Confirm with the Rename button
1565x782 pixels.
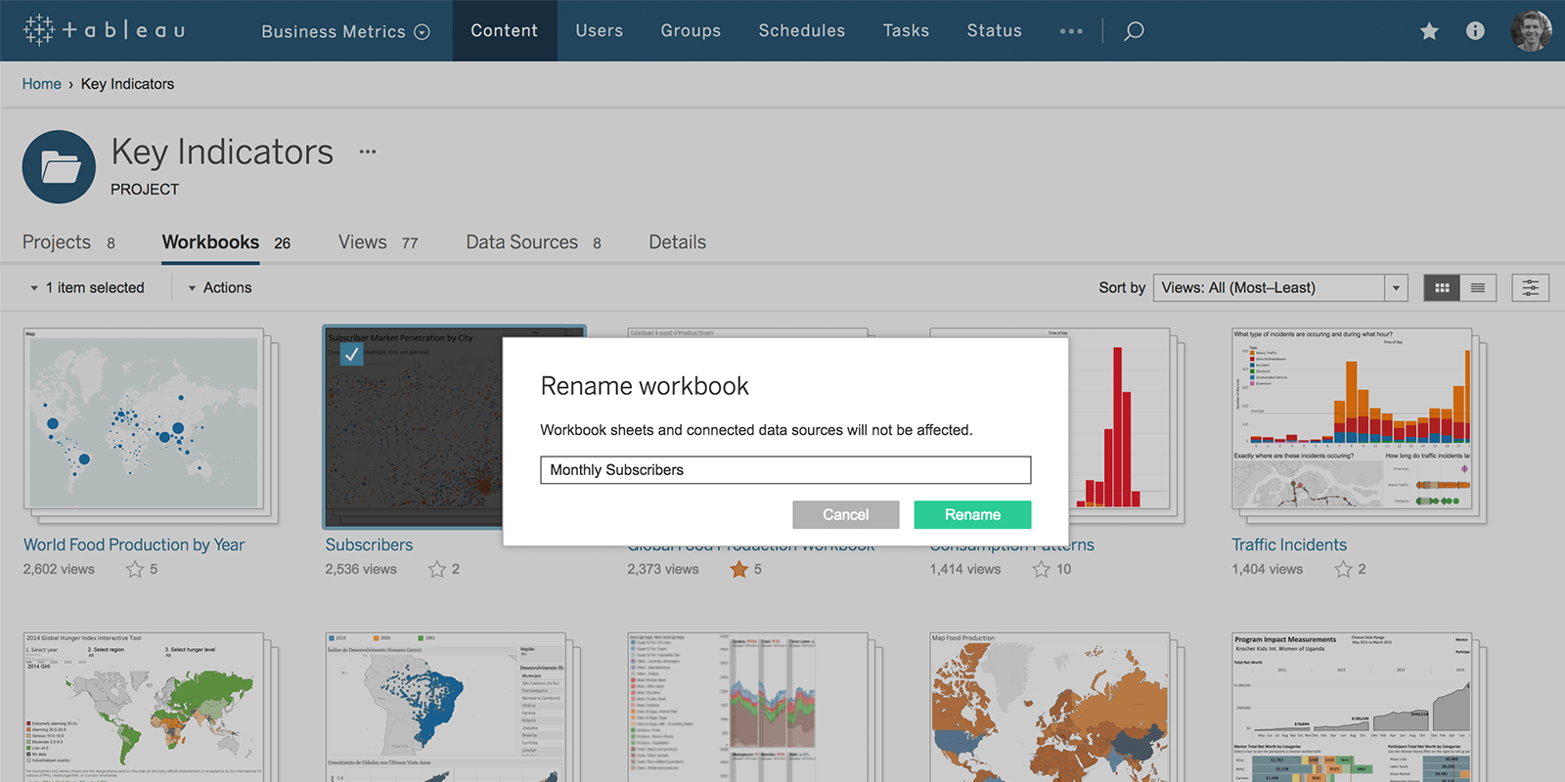[x=973, y=515]
